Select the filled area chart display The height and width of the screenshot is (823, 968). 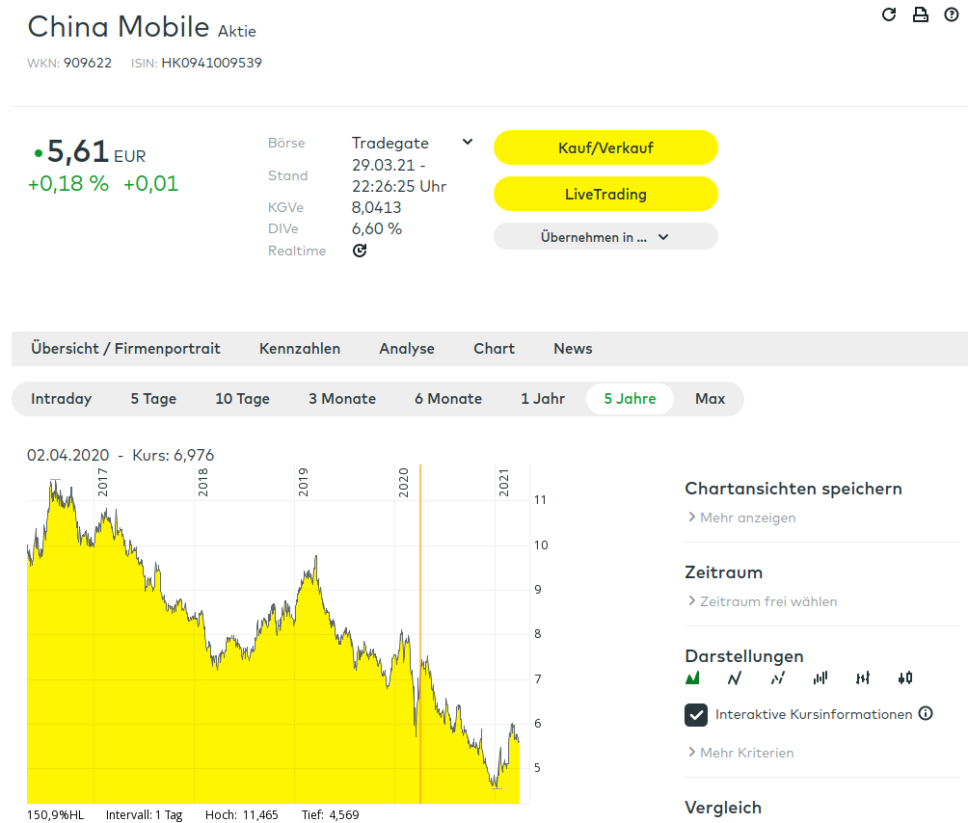click(x=692, y=678)
